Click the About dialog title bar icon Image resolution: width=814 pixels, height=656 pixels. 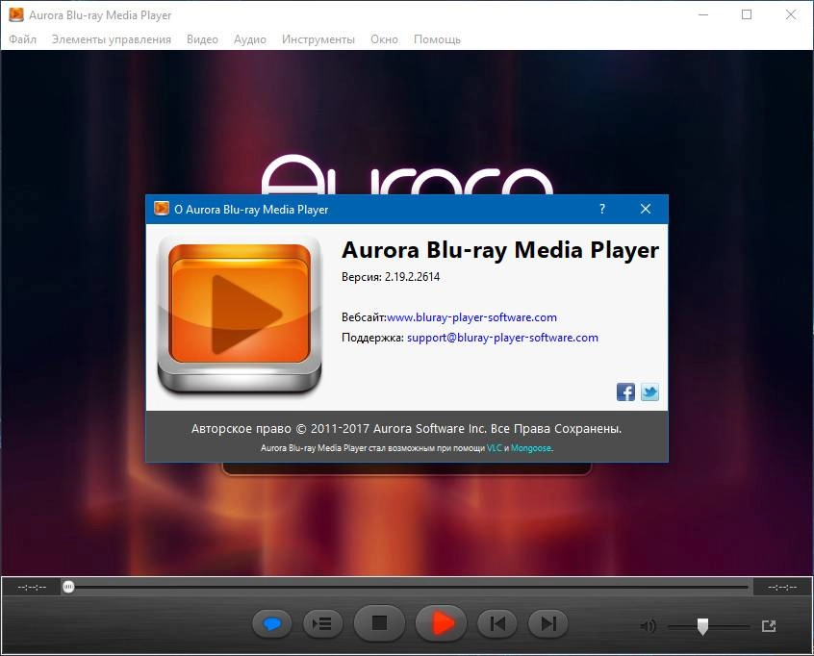coord(162,209)
